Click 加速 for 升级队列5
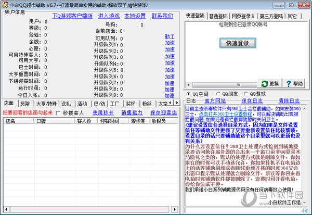This screenshot has height=215, width=312. coord(170,70)
